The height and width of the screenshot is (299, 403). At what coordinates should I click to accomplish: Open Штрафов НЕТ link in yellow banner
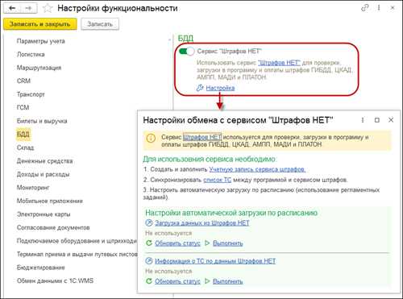pyautogui.click(x=202, y=137)
